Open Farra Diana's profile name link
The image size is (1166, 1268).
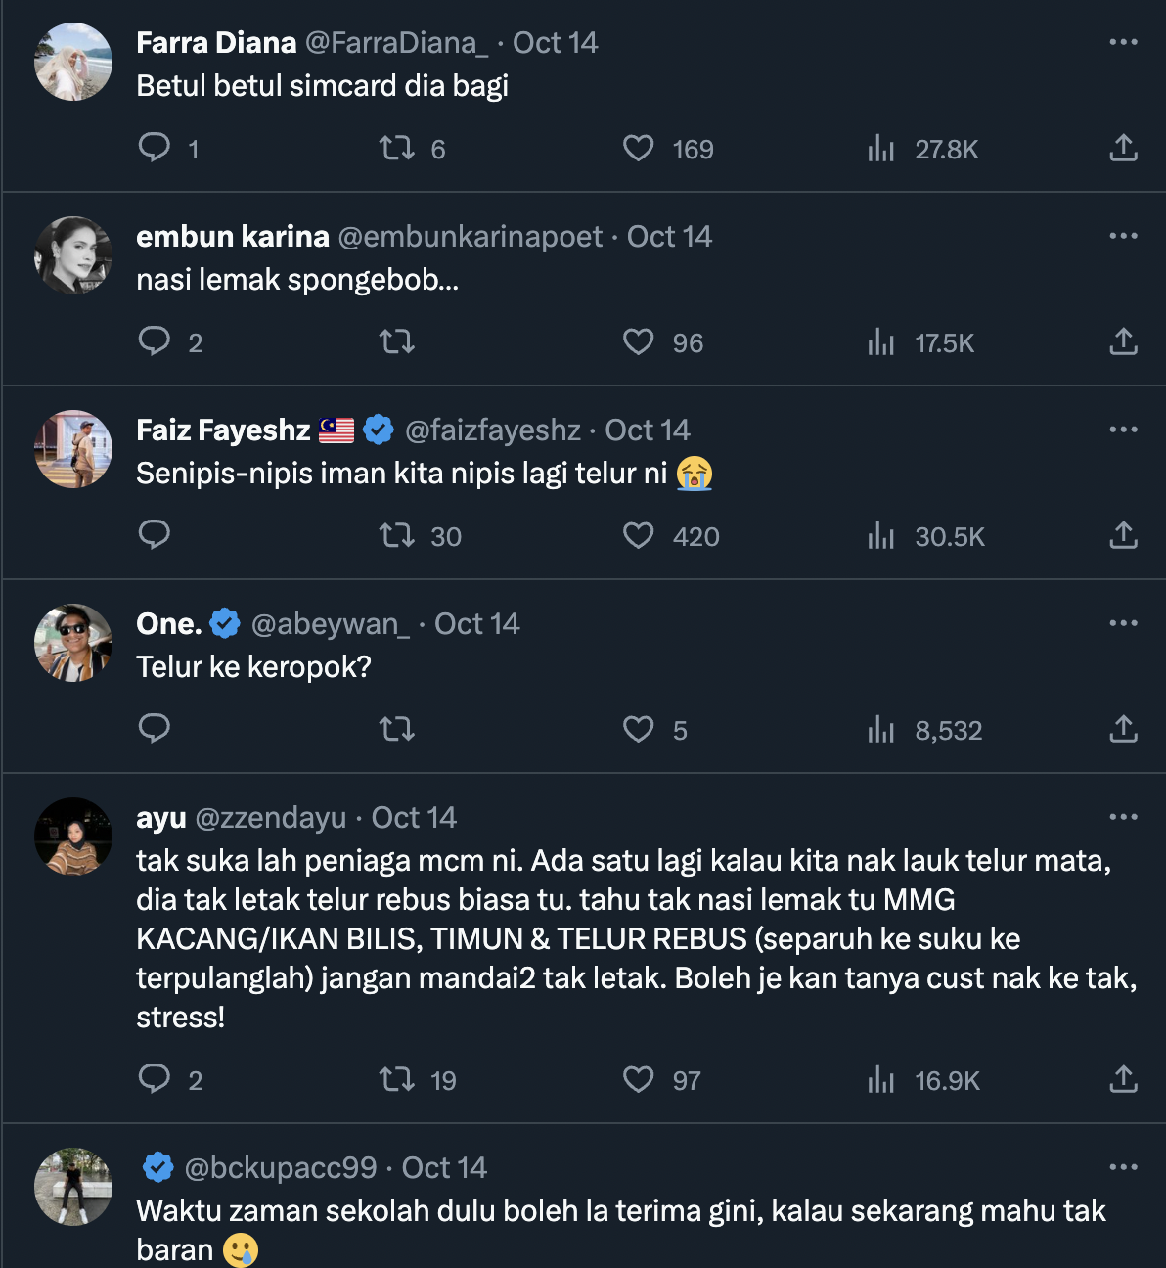(x=216, y=43)
